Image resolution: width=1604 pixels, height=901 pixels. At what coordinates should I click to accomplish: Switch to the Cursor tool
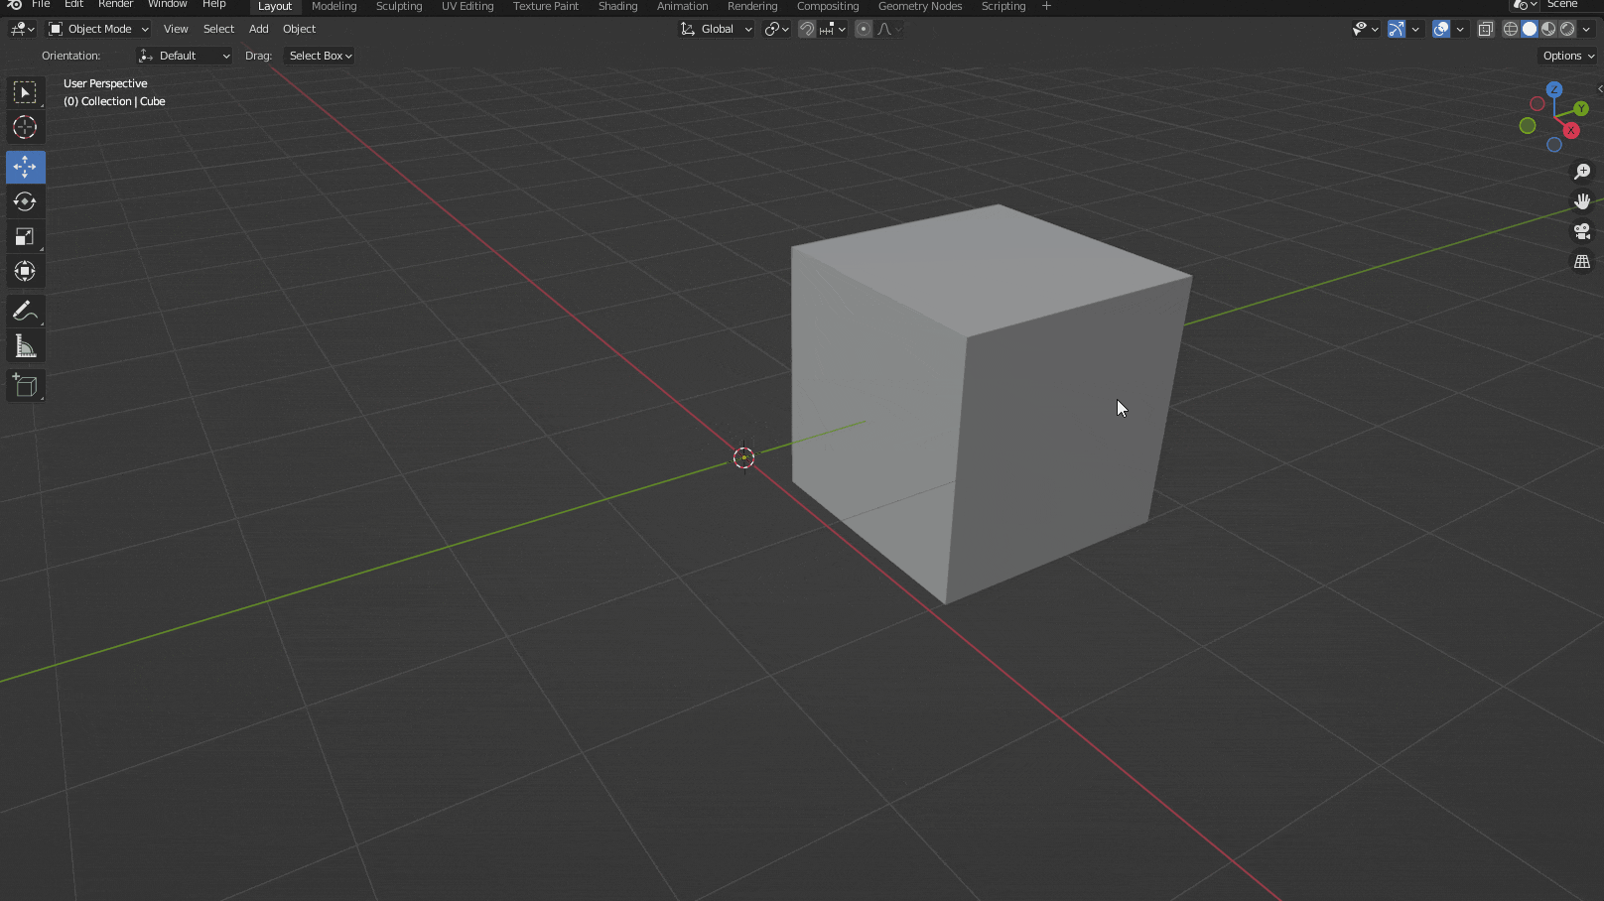[x=26, y=127]
